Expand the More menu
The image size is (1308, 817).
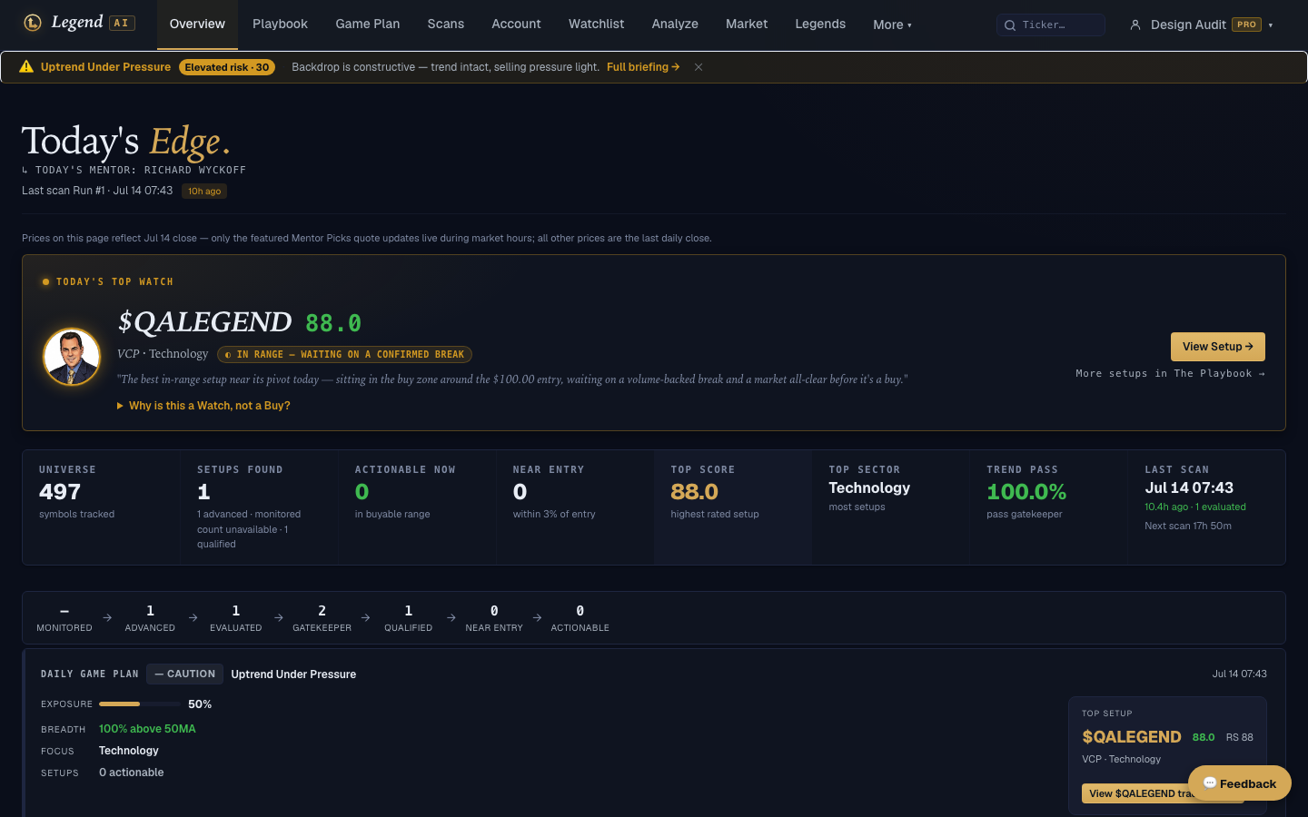(892, 25)
